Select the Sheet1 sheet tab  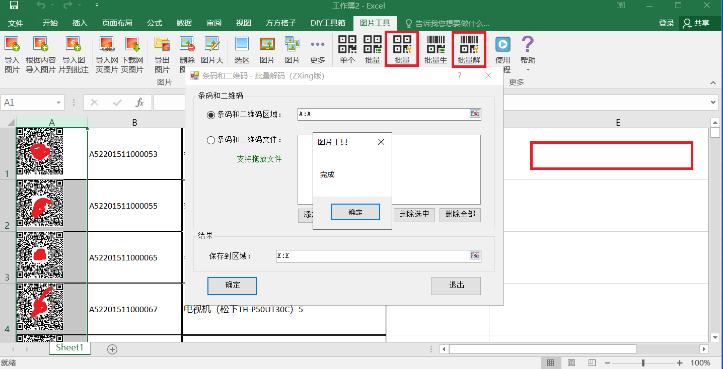69,348
